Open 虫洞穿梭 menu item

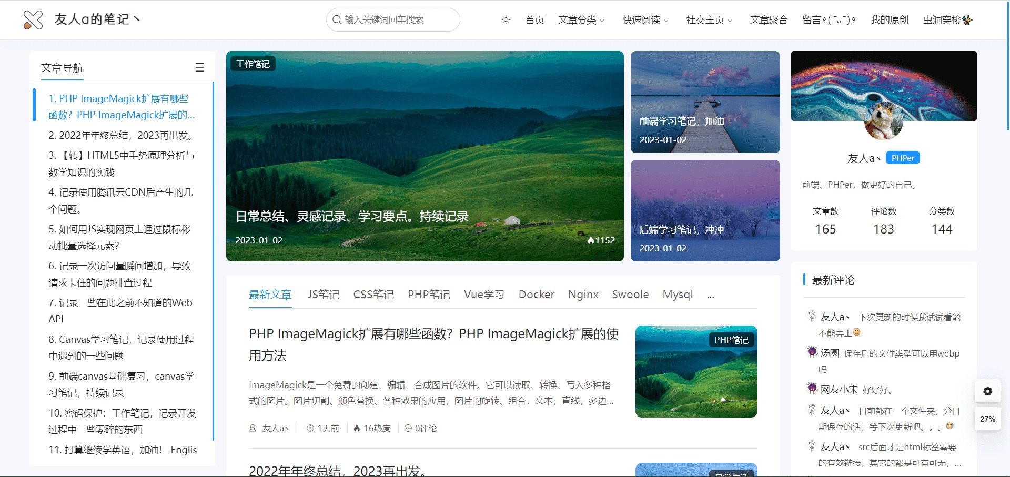coord(948,20)
